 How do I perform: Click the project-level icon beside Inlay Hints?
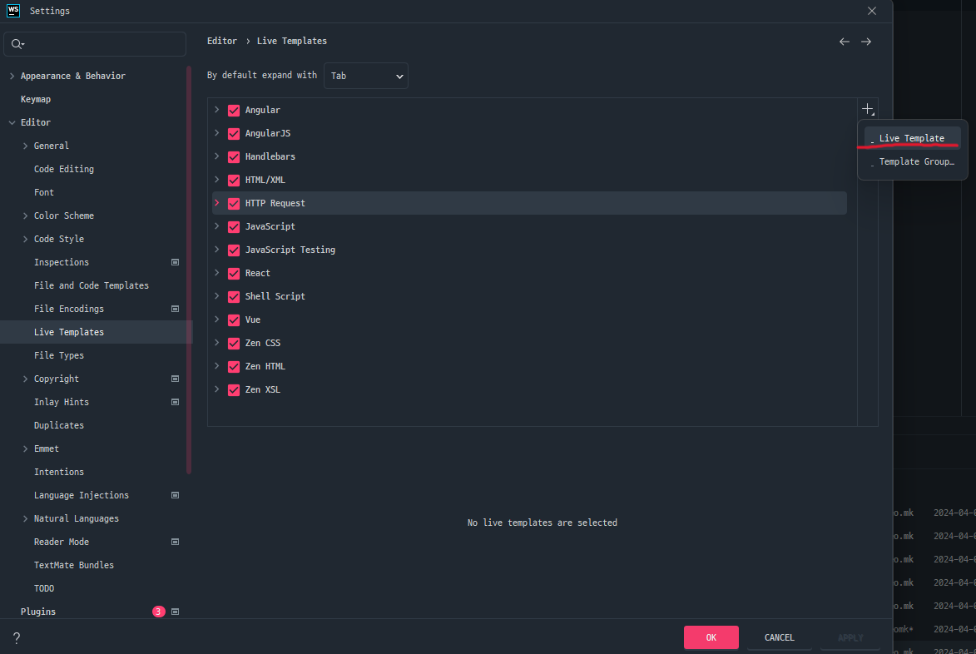pos(175,402)
